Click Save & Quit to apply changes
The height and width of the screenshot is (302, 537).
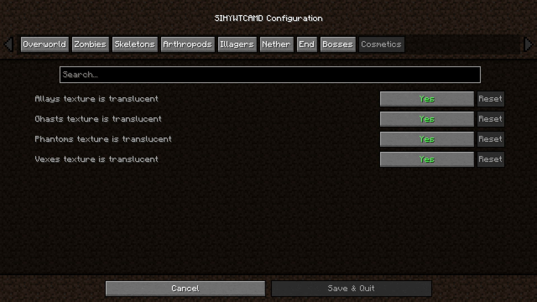[351, 288]
